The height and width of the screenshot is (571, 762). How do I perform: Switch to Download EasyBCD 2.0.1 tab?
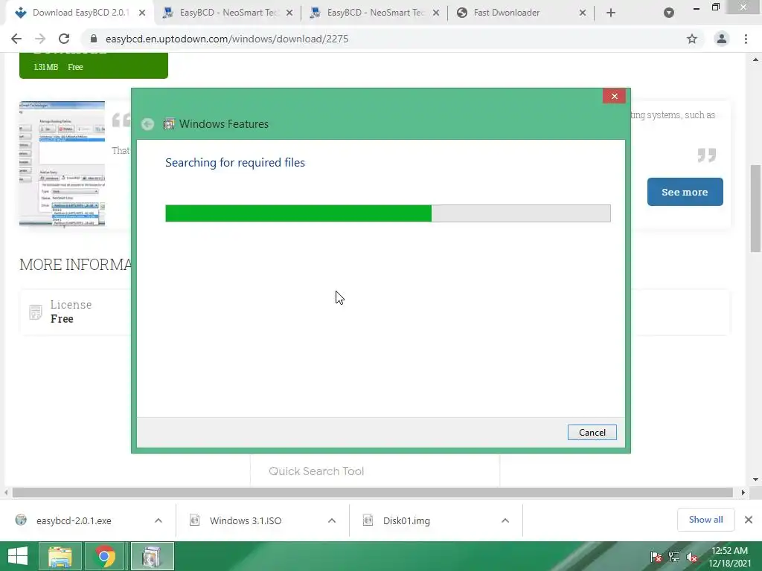(80, 13)
